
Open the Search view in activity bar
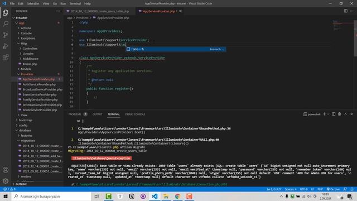pyautogui.click(x=6, y=23)
